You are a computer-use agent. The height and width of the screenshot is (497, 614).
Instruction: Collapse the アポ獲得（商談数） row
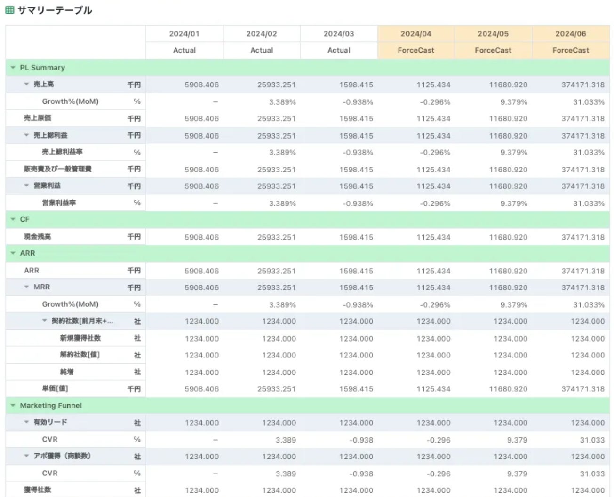point(27,456)
